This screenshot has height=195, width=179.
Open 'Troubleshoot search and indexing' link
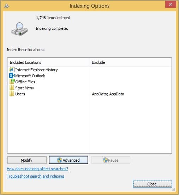tap(36, 176)
